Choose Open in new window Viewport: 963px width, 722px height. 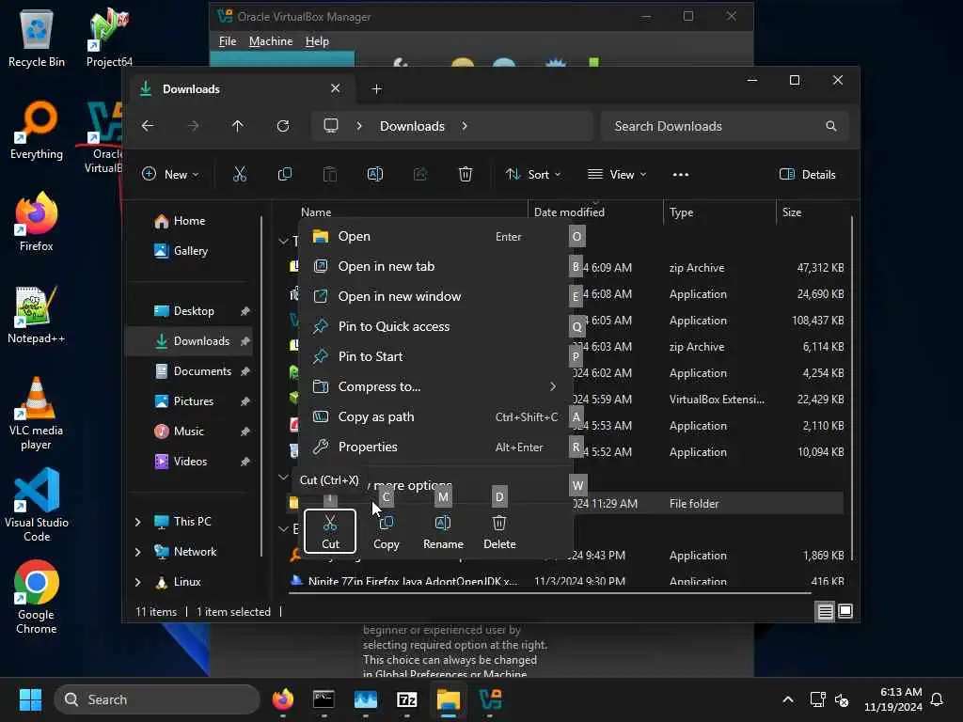click(434, 296)
